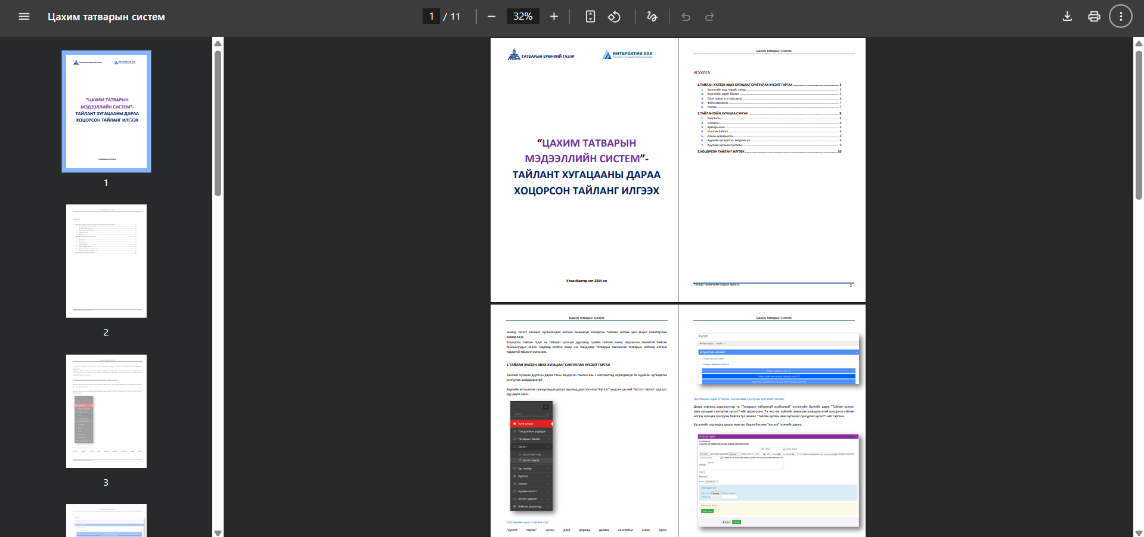Open page 2 thumbnail with table of contents
The width and height of the screenshot is (1144, 537).
pyautogui.click(x=106, y=261)
